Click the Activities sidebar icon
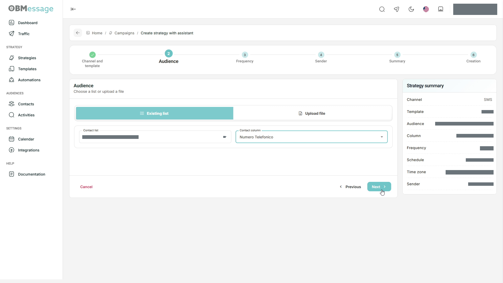503x283 pixels. pos(12,115)
